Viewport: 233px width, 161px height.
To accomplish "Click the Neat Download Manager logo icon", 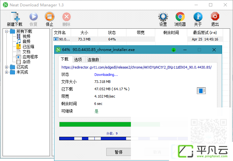I will point(5,5).
